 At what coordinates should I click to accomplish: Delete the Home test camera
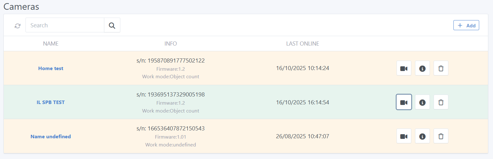(441, 69)
